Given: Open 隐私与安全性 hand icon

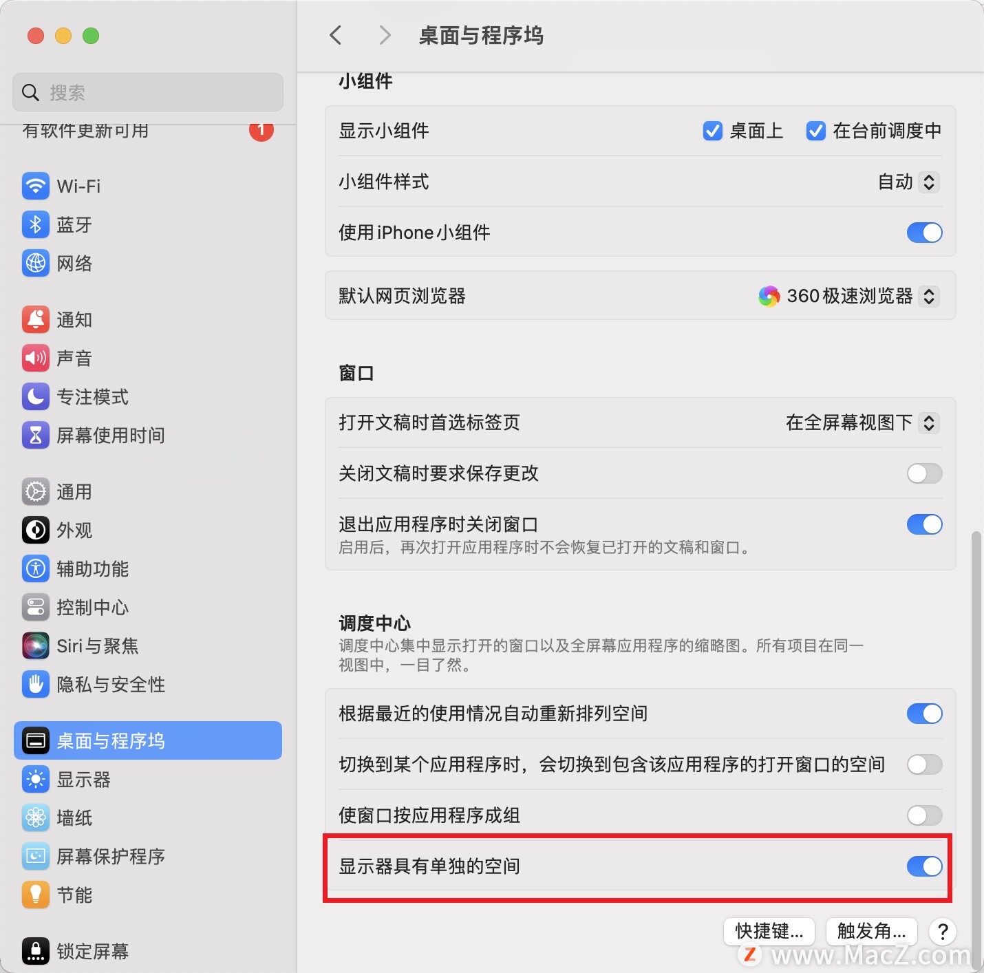Looking at the screenshot, I should click(x=35, y=684).
